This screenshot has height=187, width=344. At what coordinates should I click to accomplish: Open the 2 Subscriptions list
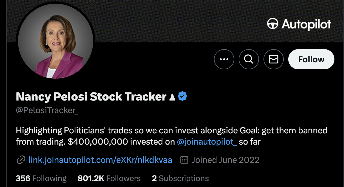pyautogui.click(x=180, y=178)
